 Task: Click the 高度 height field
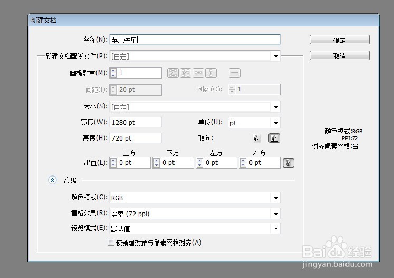tap(136, 138)
